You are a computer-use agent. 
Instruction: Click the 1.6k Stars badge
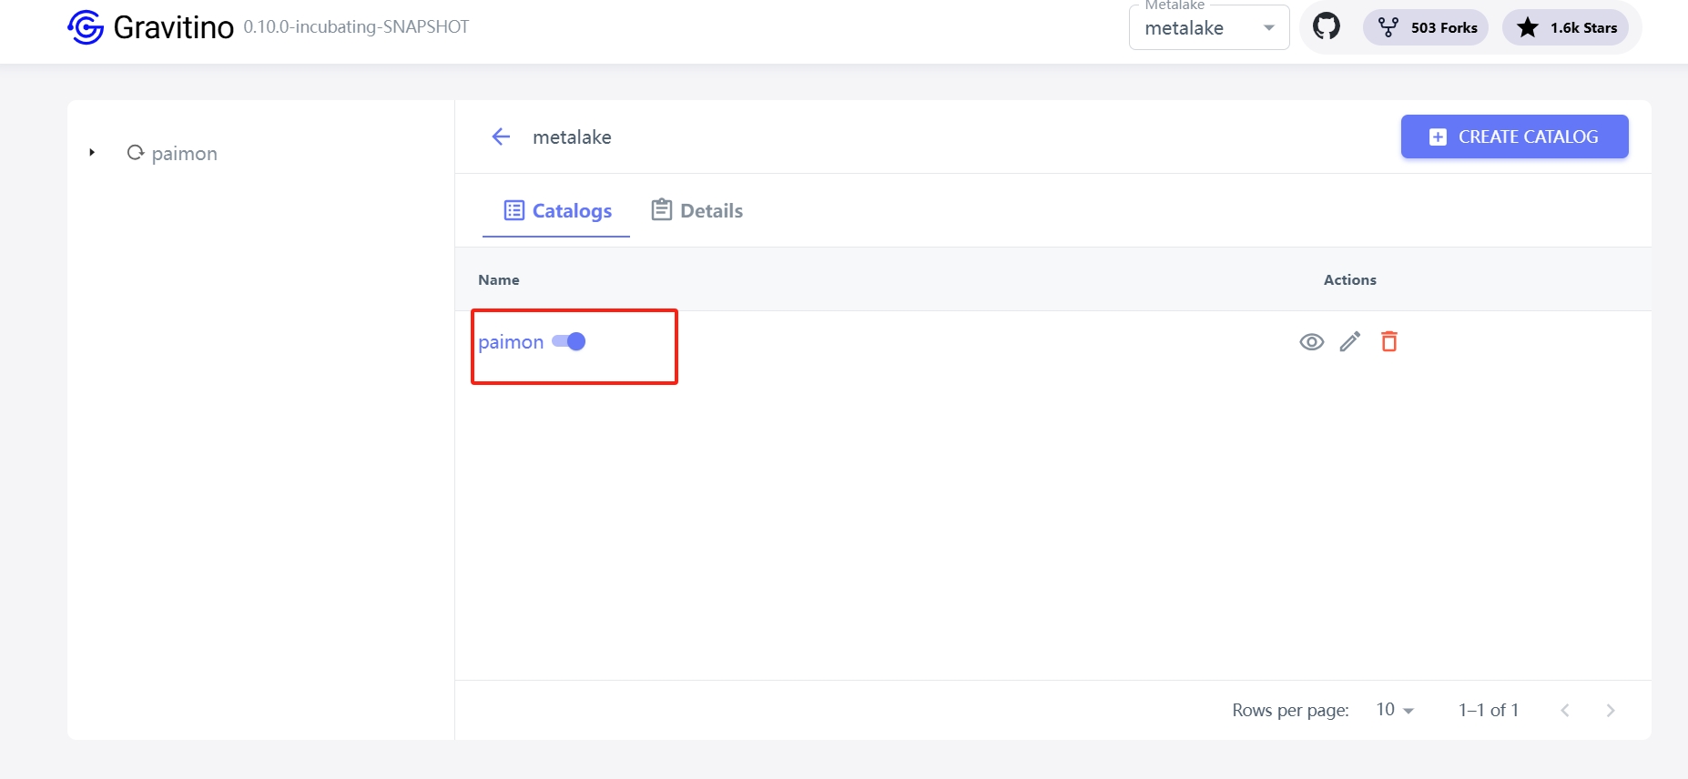coord(1566,27)
